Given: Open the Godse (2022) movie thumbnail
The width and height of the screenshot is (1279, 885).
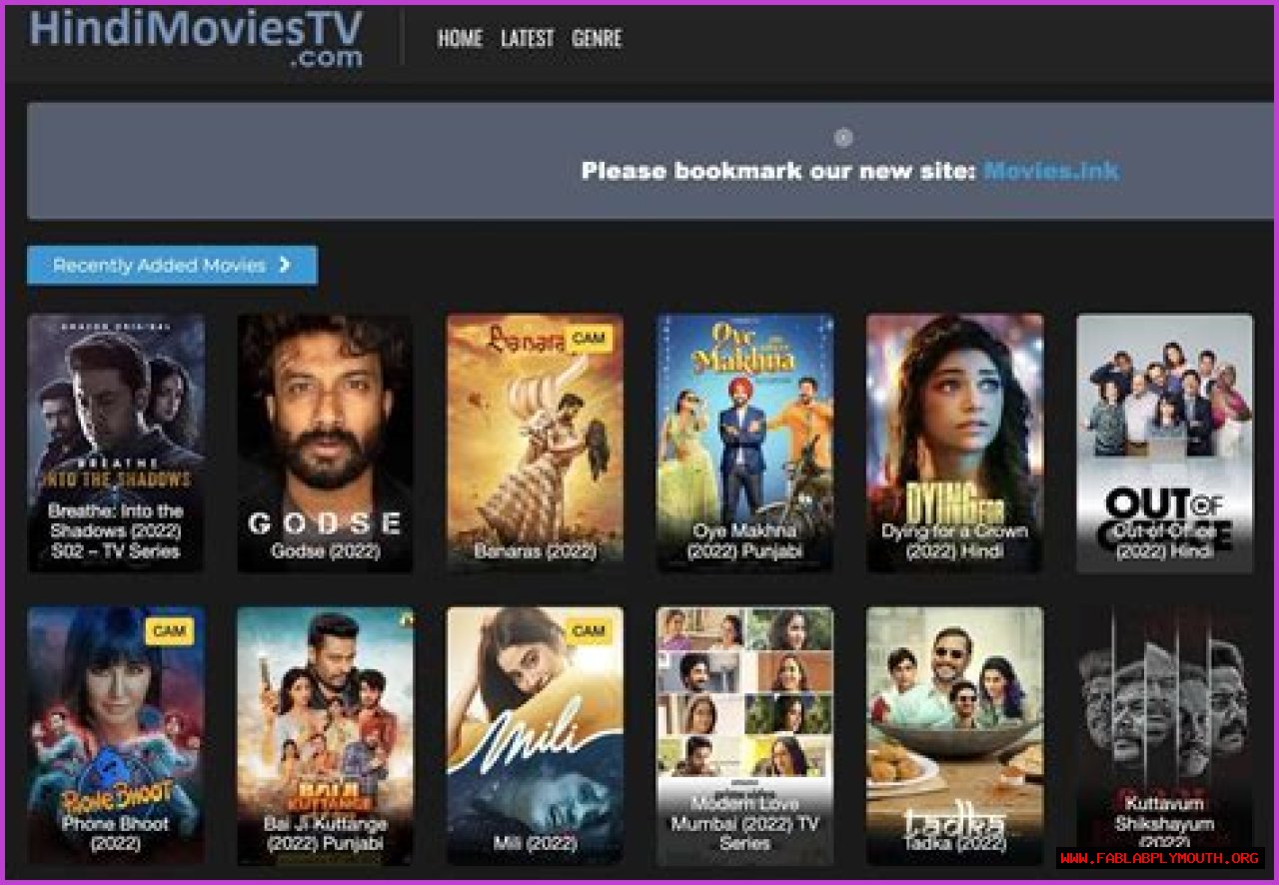Looking at the screenshot, I should (325, 443).
